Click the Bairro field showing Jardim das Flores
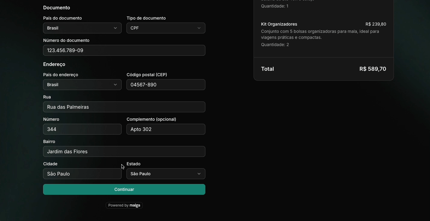 click(x=124, y=151)
